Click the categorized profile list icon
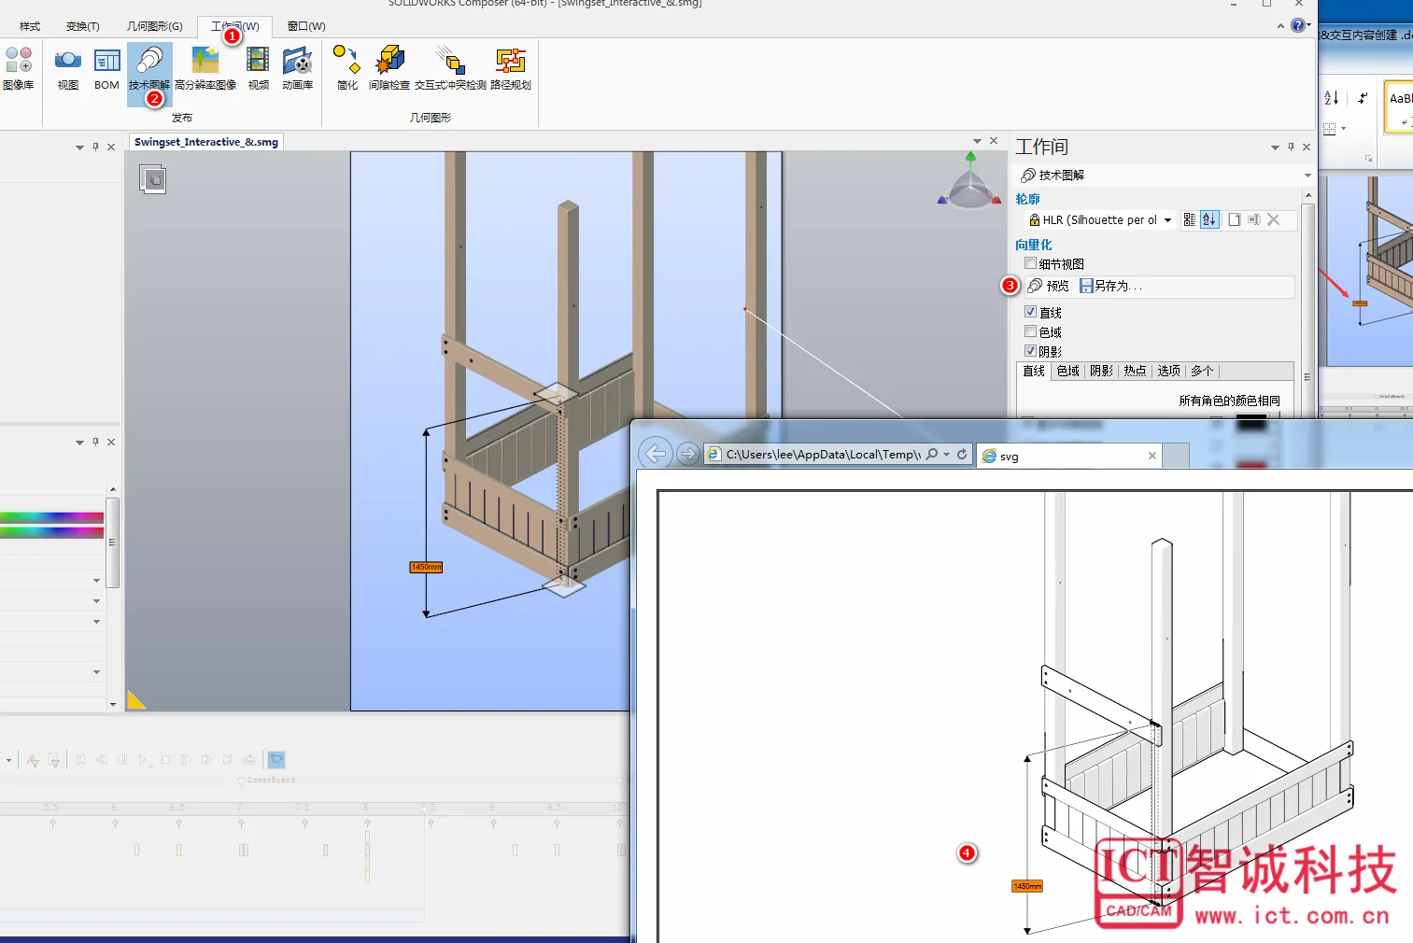This screenshot has height=943, width=1413. (x=1189, y=219)
